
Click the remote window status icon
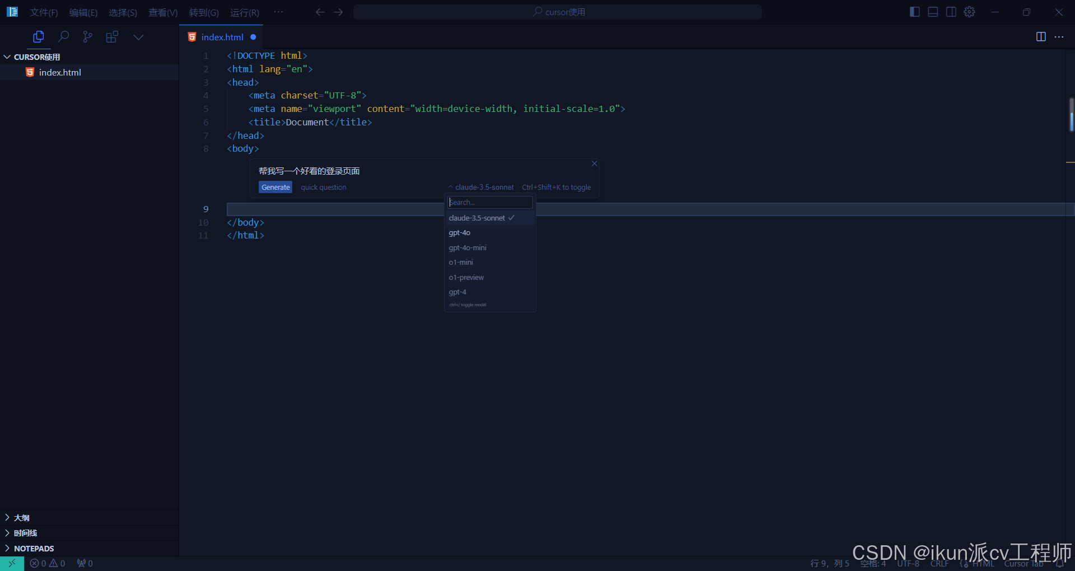coord(12,563)
